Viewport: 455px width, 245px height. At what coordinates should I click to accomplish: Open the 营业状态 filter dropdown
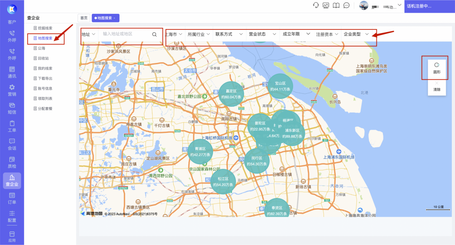tap(263, 34)
